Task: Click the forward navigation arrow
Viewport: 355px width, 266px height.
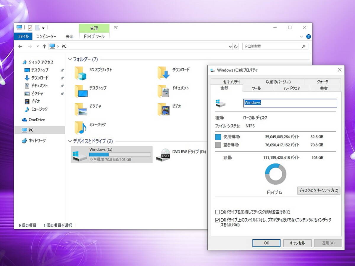Action: tap(30, 46)
